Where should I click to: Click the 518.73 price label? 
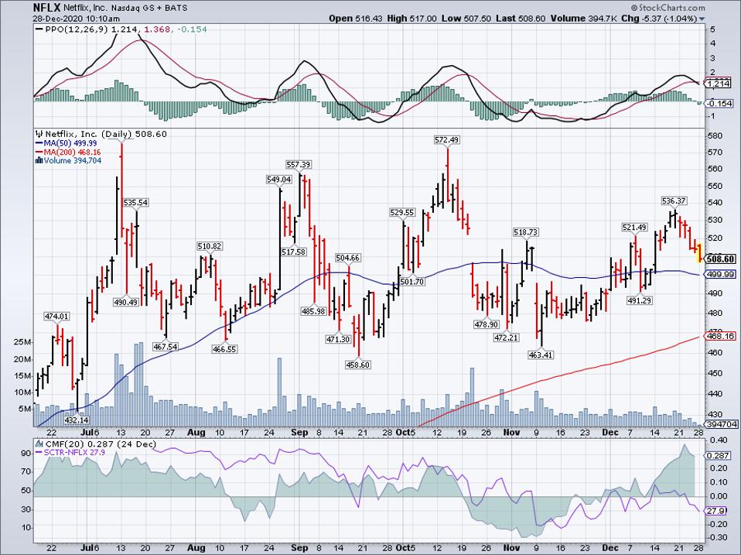(x=526, y=232)
